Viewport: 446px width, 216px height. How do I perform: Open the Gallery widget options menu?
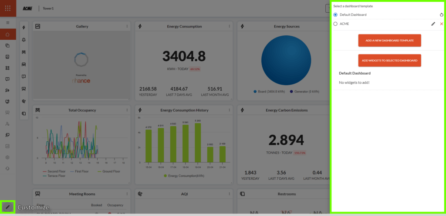[x=127, y=27]
